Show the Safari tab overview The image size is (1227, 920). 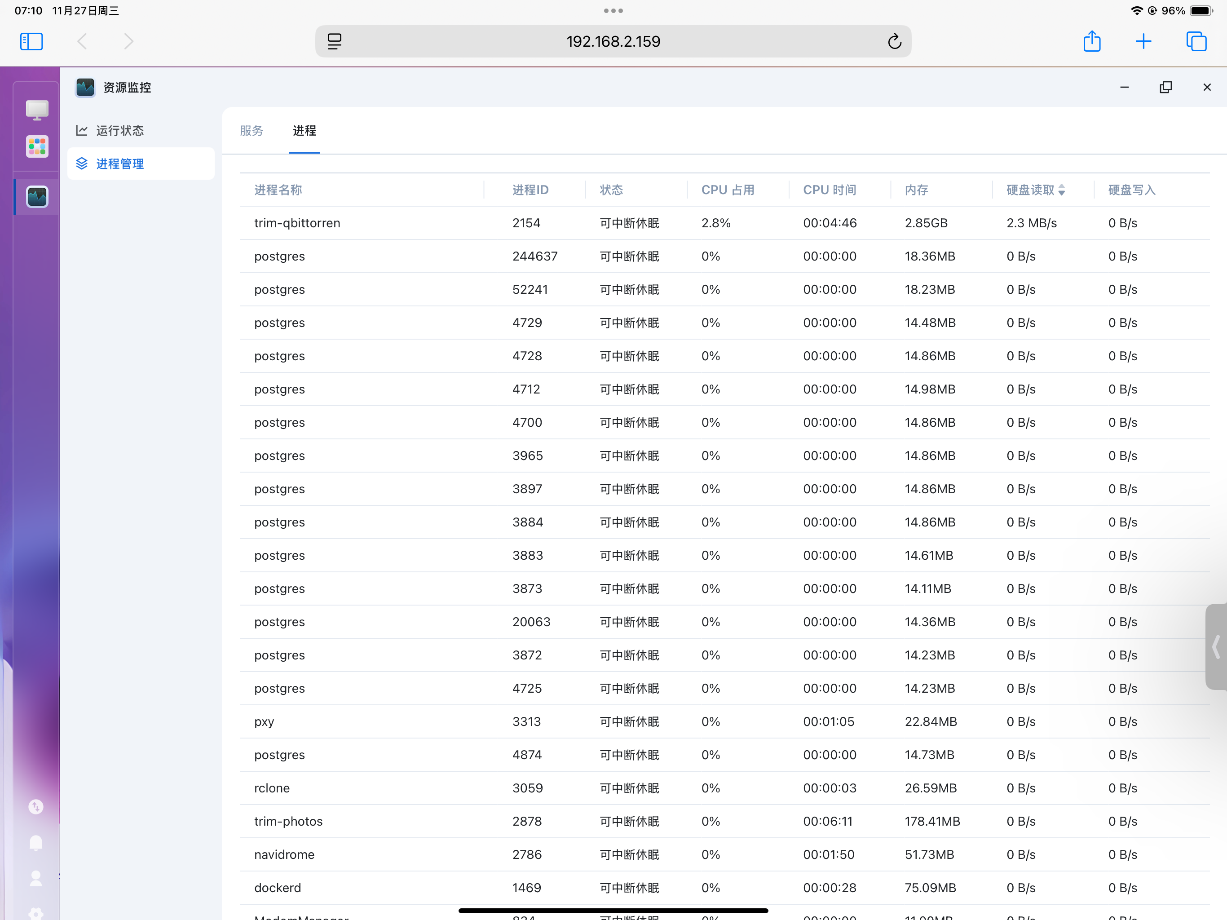[x=1196, y=42]
